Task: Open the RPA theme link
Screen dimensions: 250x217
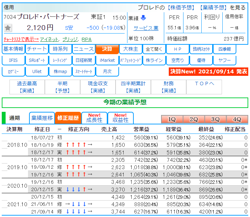Action: pyautogui.click(x=86, y=39)
